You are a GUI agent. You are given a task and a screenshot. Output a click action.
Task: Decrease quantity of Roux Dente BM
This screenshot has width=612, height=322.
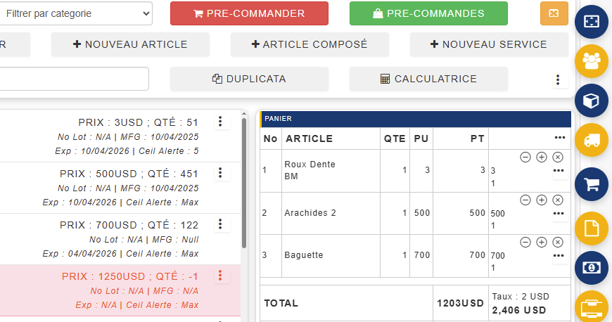[x=525, y=157]
